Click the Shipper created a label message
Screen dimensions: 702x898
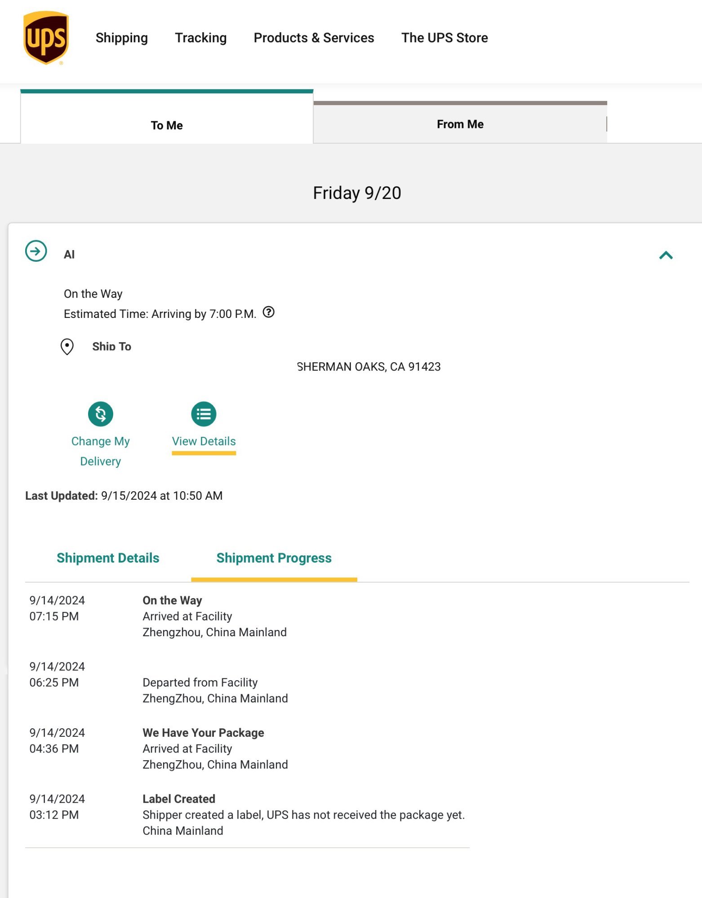[x=304, y=814]
